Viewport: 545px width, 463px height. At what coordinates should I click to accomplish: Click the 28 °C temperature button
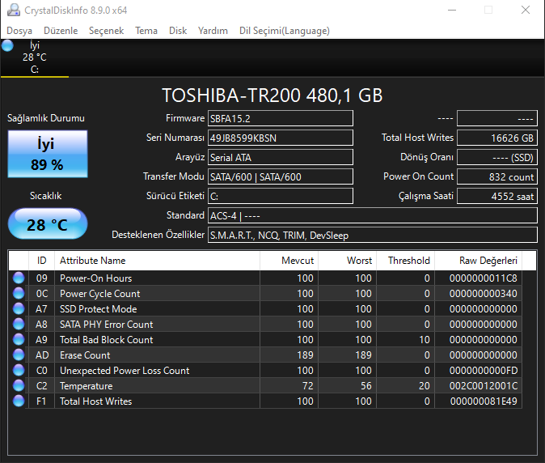click(x=48, y=224)
